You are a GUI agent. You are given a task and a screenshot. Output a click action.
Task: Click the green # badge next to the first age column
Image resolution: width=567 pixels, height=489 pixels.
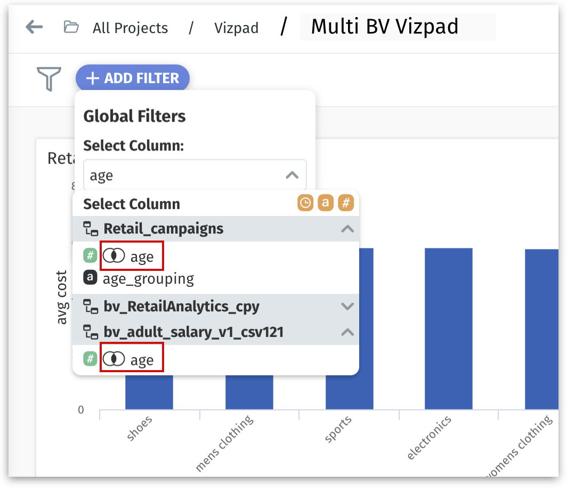pos(90,255)
